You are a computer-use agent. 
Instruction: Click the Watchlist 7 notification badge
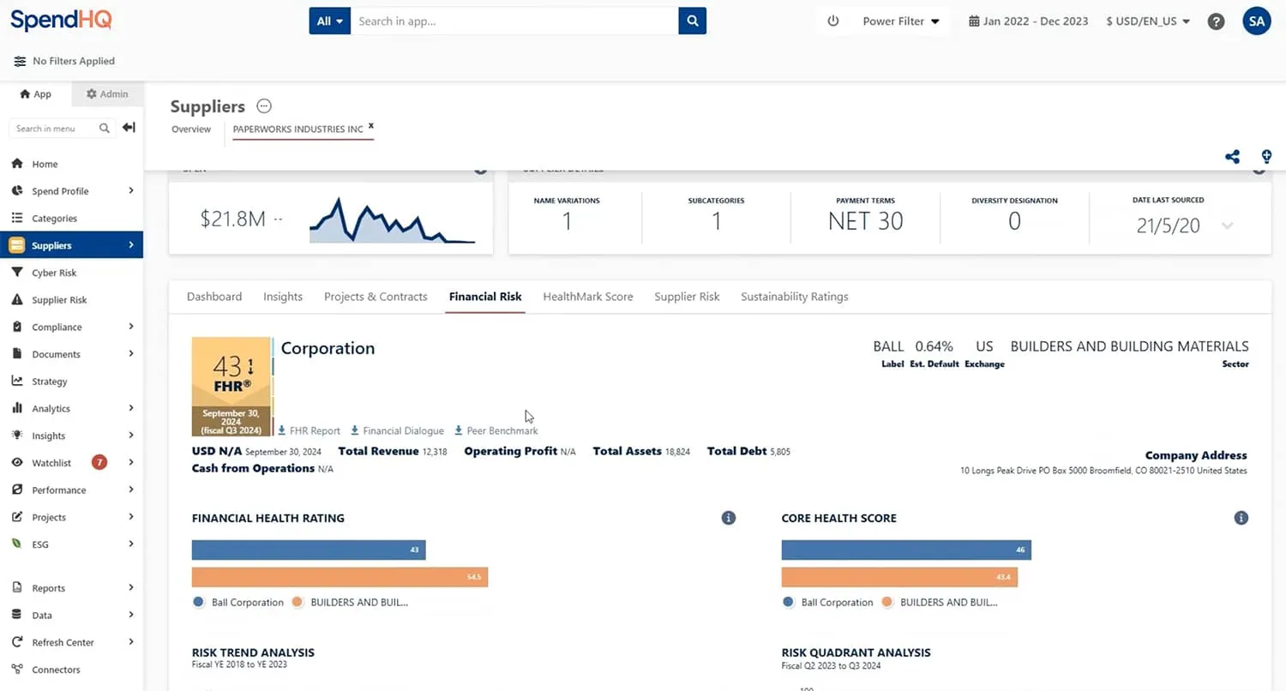[99, 463]
